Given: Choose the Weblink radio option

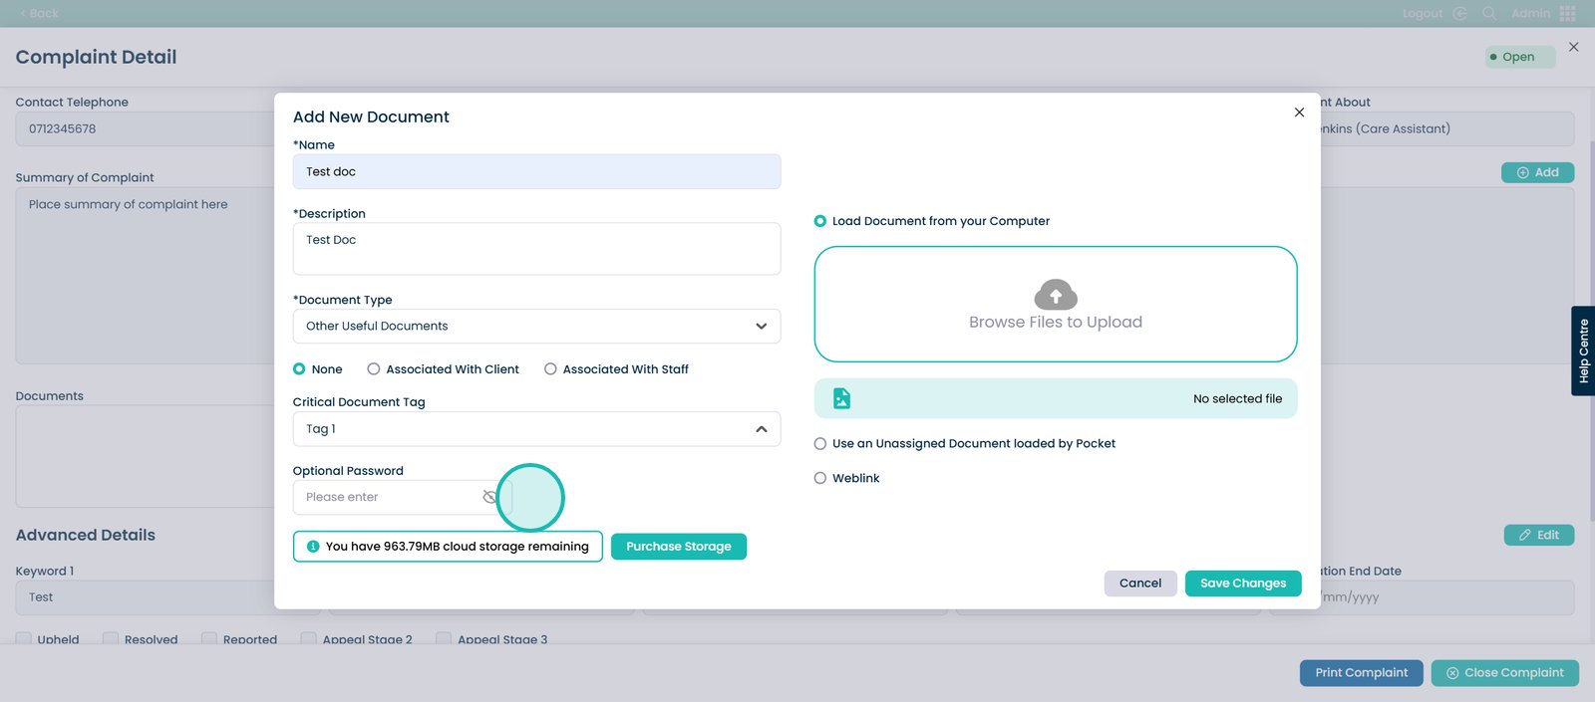Looking at the screenshot, I should click(x=820, y=478).
